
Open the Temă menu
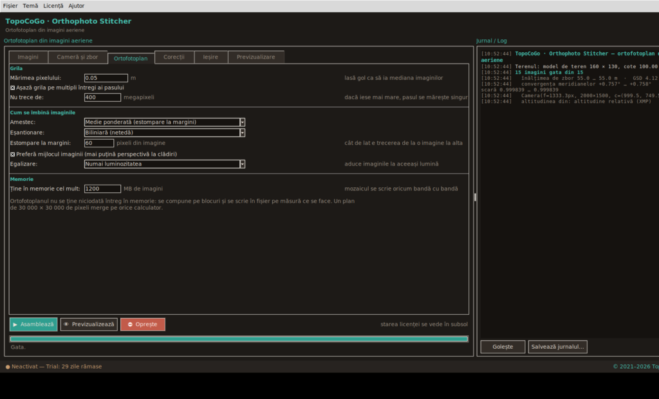(x=30, y=6)
